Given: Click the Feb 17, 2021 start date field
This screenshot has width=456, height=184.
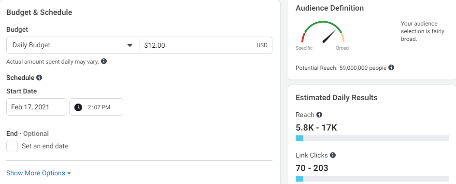Looking at the screenshot, I should [x=37, y=107].
